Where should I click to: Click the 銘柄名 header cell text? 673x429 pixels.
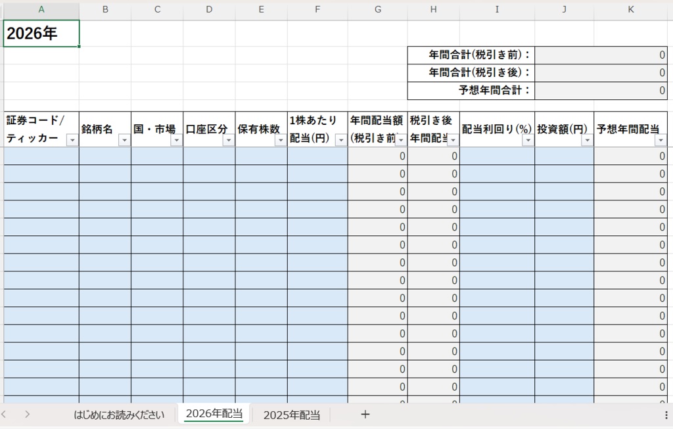point(97,129)
